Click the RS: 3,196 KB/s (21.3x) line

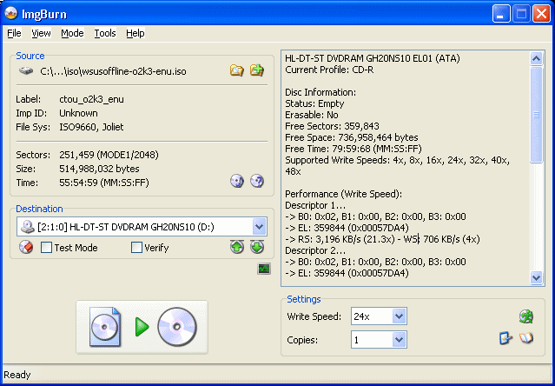pos(382,240)
